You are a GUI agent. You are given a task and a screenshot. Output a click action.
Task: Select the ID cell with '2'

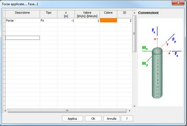tap(125, 20)
